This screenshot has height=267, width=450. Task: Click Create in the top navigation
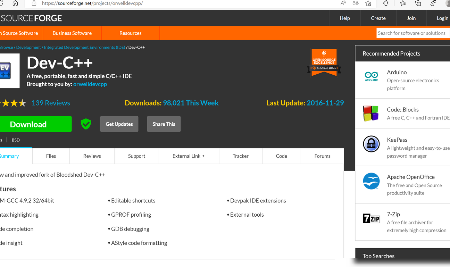(378, 18)
